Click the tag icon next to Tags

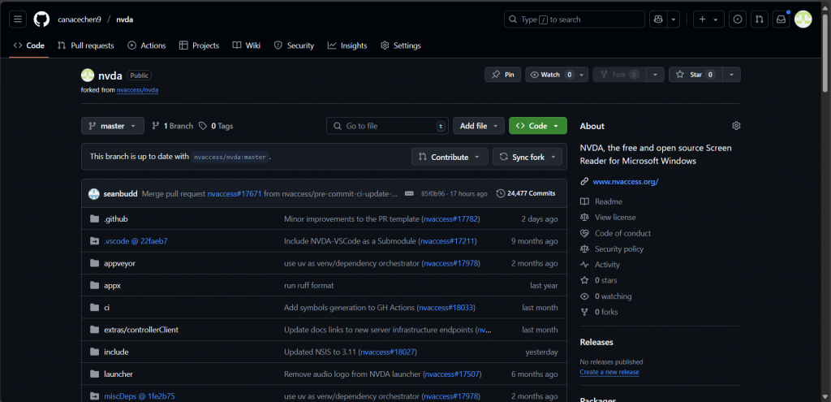click(203, 126)
